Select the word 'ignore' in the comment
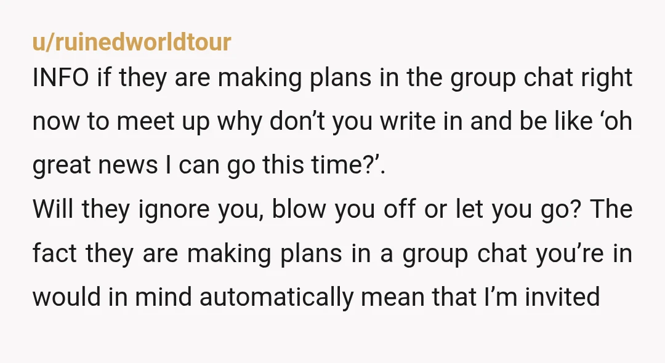The width and height of the screenshot is (665, 363). pyautogui.click(x=174, y=210)
